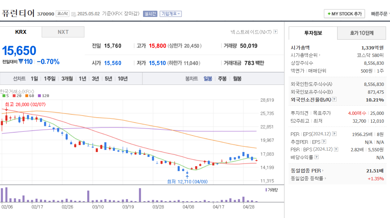Open the 기업개요 dropdown
This screenshot has width=390, height=218.
tap(170, 14)
